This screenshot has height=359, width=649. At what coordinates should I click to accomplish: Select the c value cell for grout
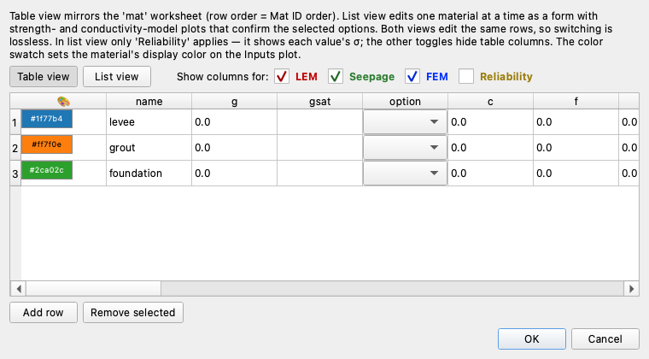[x=490, y=148]
